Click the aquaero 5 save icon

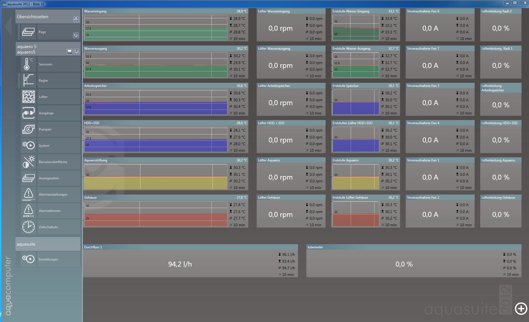tap(70, 52)
